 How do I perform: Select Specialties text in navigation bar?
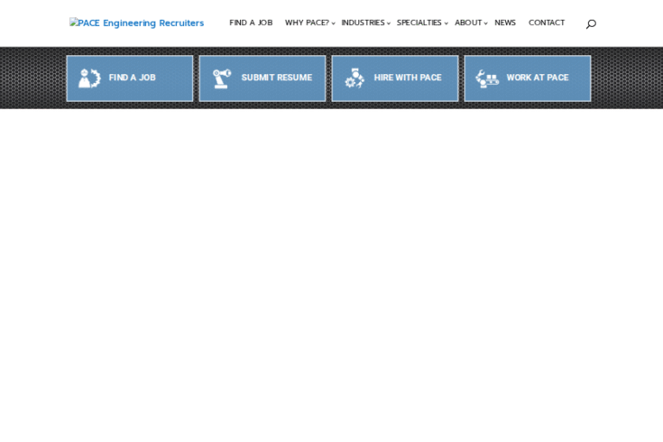click(419, 23)
